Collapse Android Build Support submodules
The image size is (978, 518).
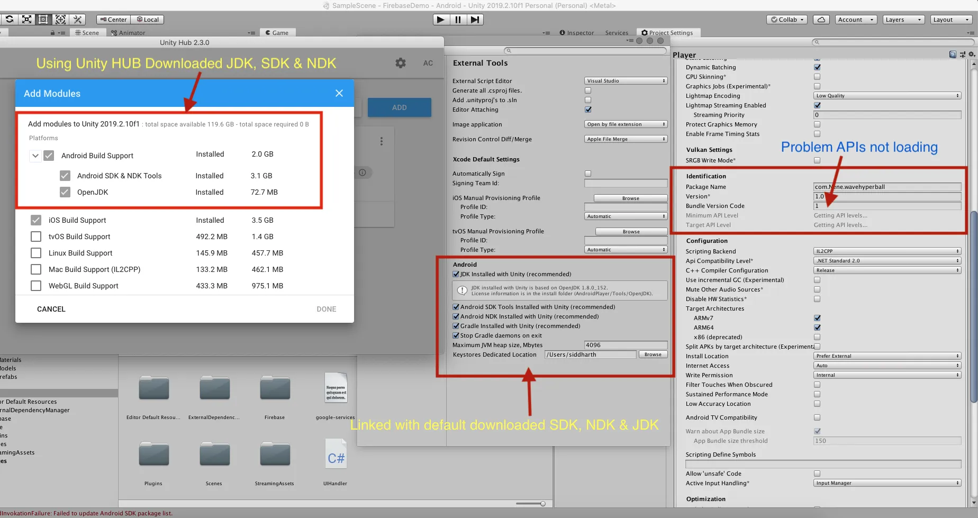click(x=35, y=156)
